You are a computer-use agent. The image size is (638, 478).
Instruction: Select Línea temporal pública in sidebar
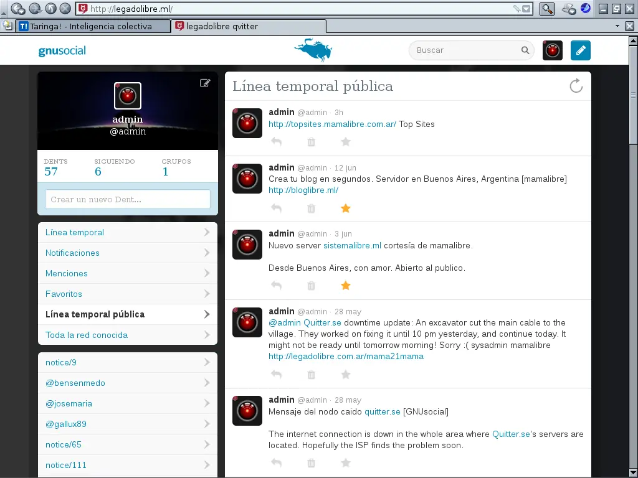pyautogui.click(x=128, y=314)
